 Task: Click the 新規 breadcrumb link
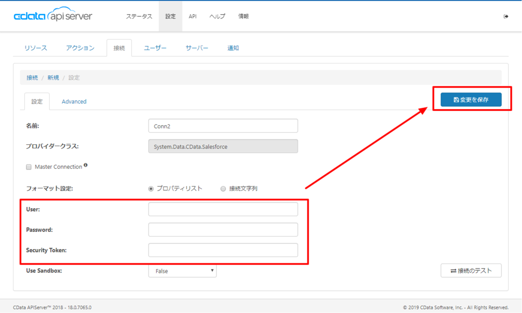pos(54,78)
